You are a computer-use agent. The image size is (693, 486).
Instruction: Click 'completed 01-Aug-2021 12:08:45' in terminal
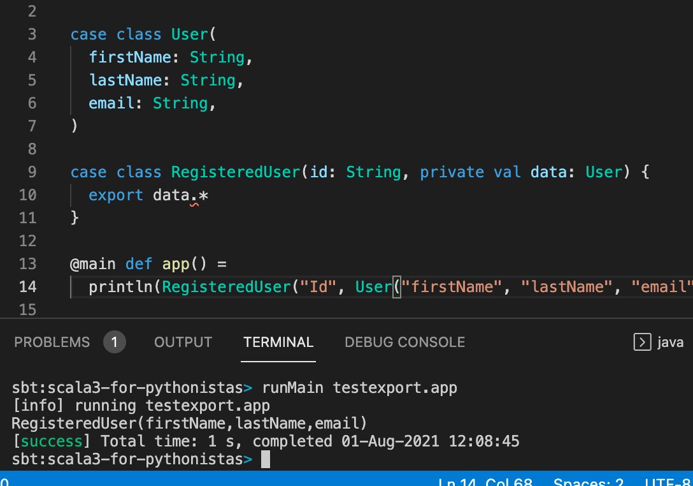386,441
